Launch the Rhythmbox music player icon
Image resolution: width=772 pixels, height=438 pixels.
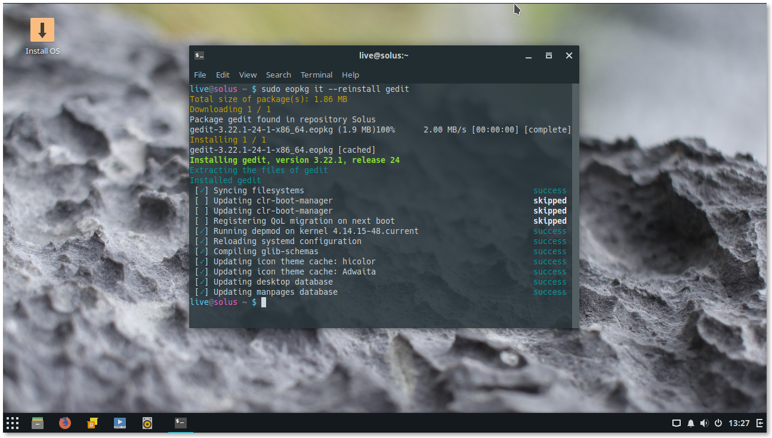pos(147,423)
